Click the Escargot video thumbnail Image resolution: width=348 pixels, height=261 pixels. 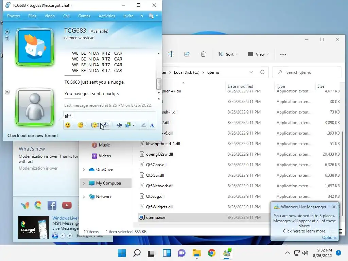point(34,227)
